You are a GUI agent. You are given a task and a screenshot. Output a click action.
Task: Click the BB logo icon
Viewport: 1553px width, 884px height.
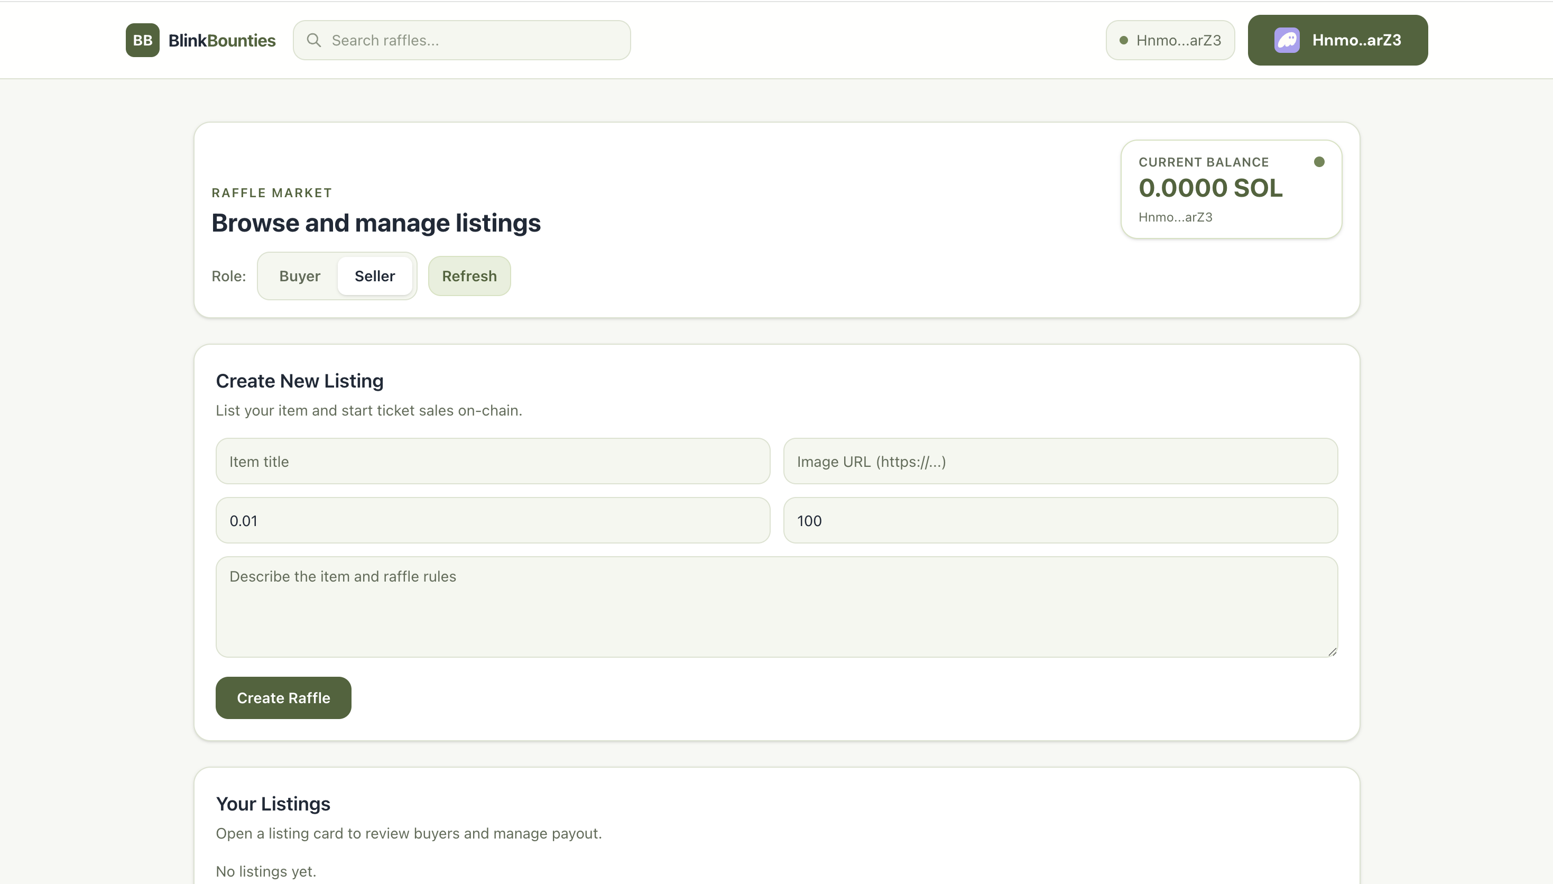142,40
